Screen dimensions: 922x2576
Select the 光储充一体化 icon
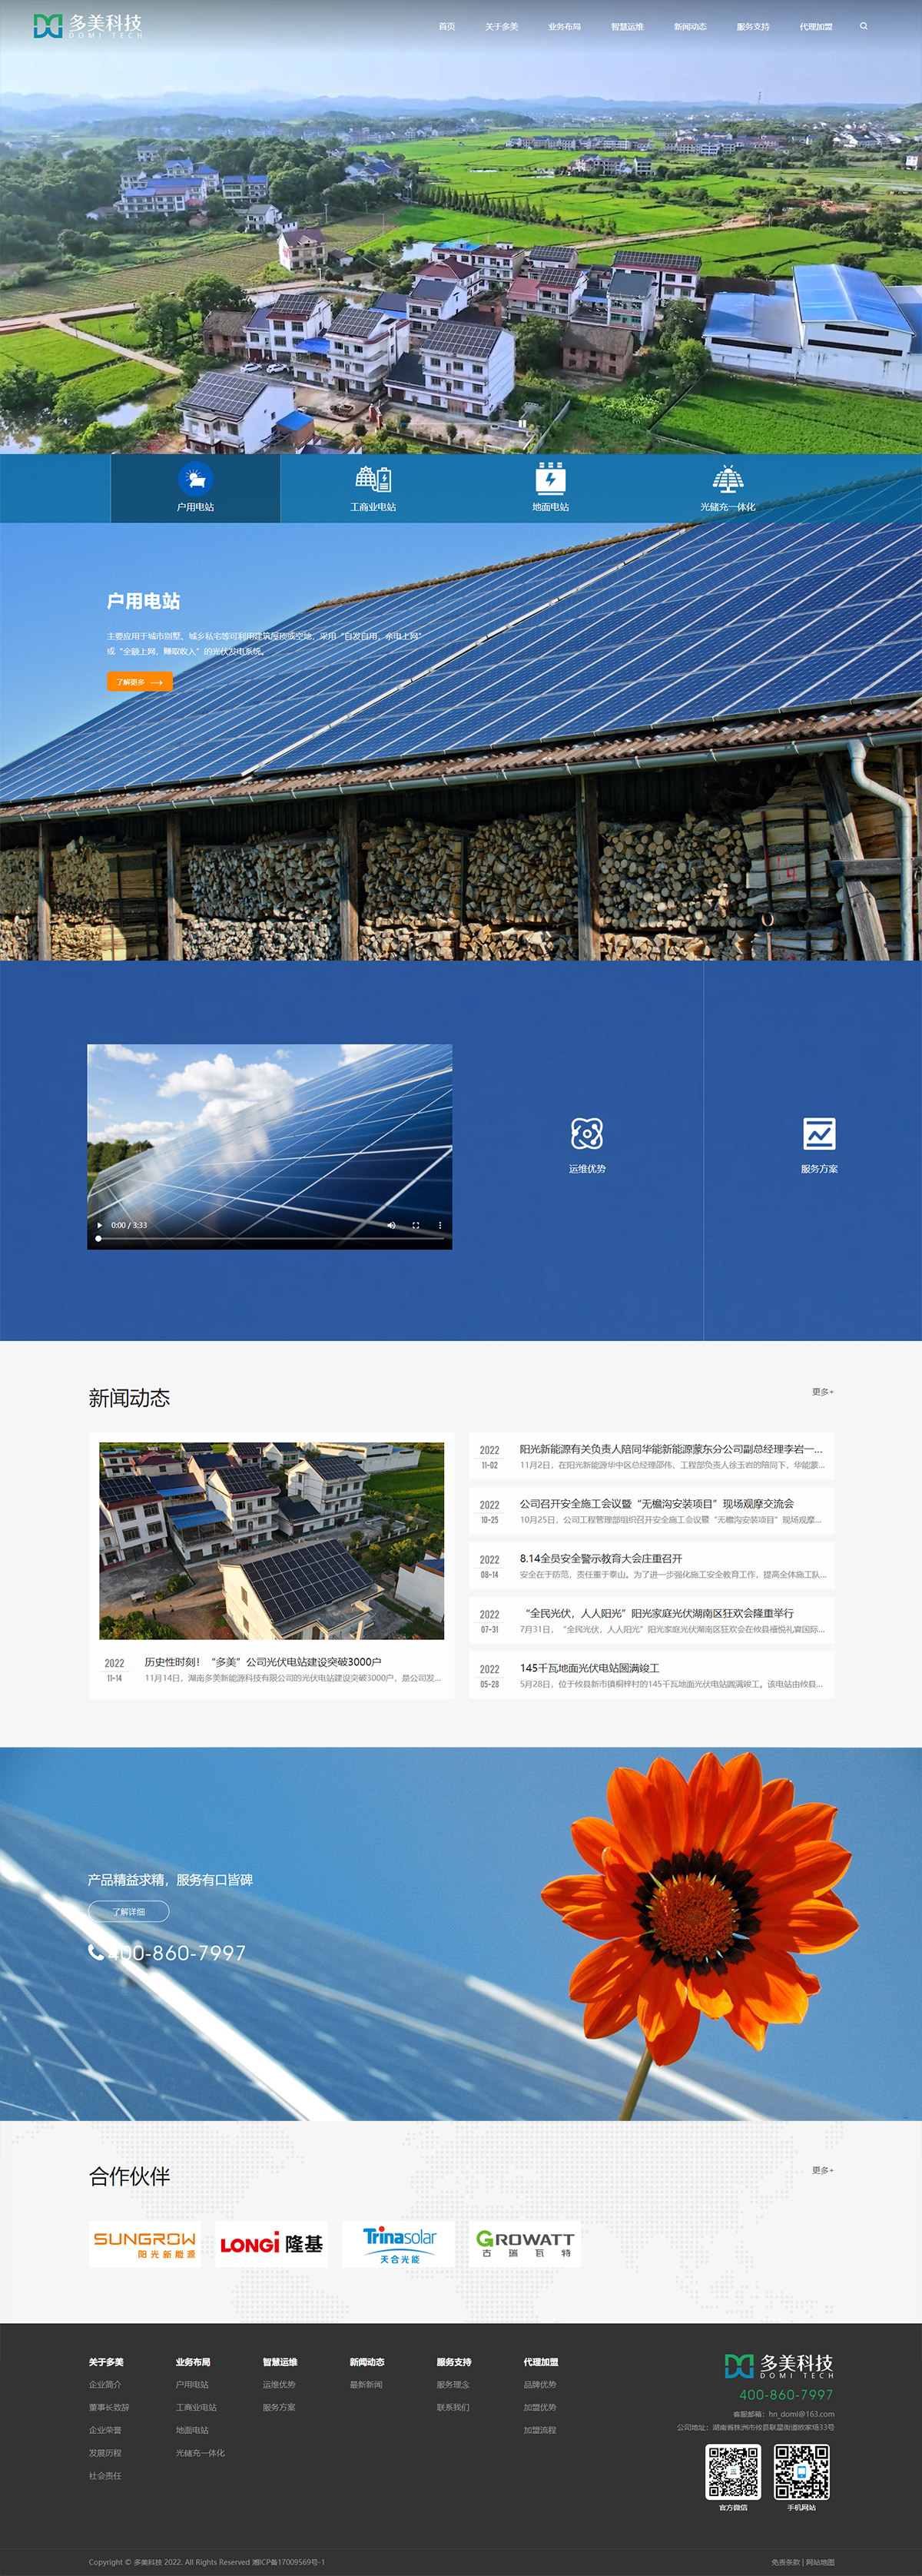[x=727, y=479]
